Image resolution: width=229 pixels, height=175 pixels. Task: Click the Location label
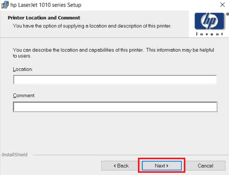tap(23, 69)
